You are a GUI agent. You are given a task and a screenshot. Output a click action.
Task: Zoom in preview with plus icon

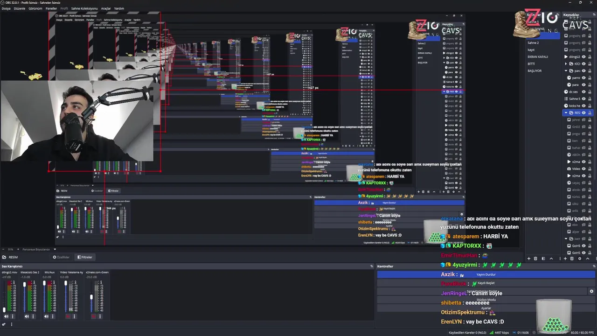(18, 249)
